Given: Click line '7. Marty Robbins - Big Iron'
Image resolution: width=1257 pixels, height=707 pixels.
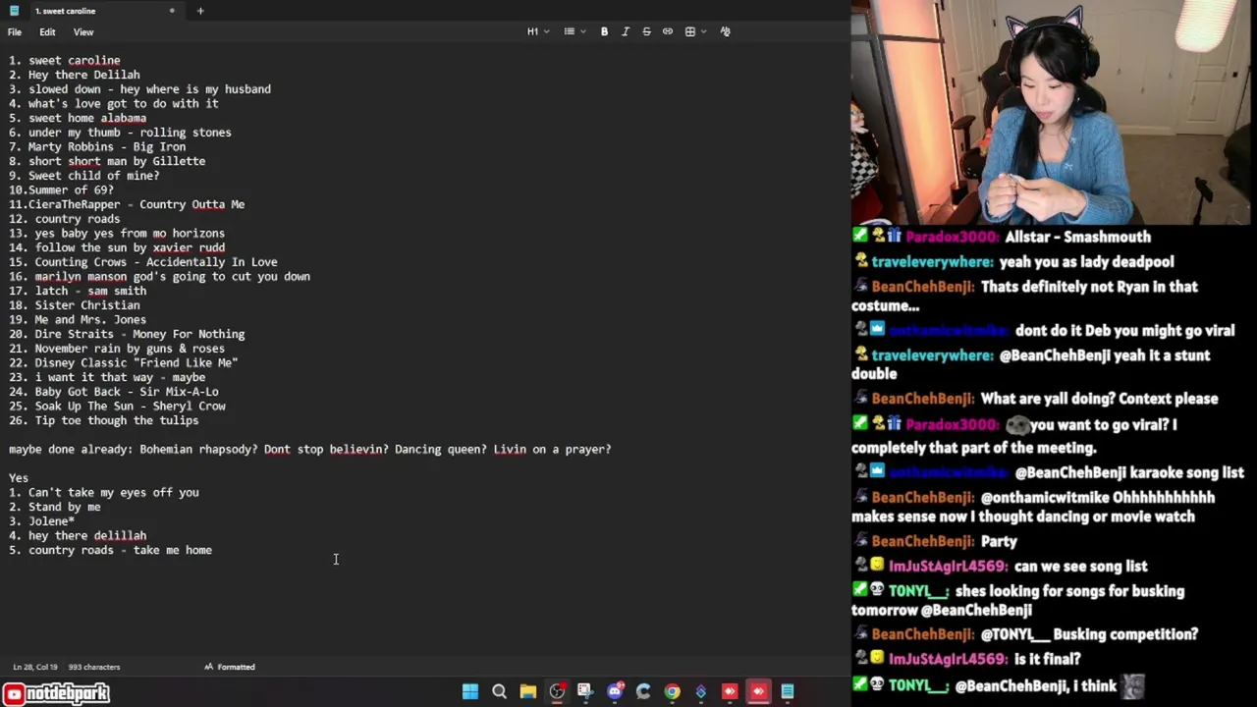Looking at the screenshot, I should (97, 147).
